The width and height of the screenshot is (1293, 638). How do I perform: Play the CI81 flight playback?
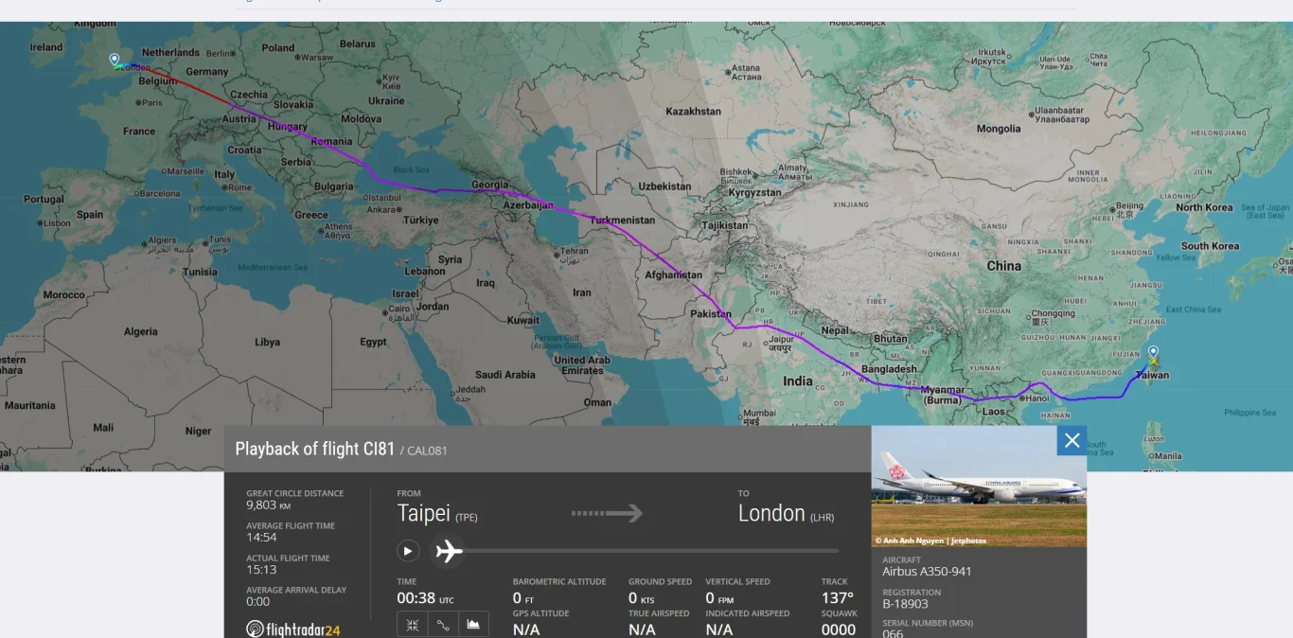(x=408, y=550)
